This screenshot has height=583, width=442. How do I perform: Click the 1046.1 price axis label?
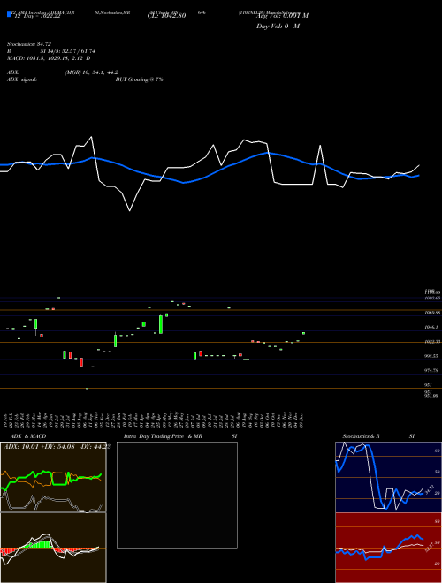point(431,327)
